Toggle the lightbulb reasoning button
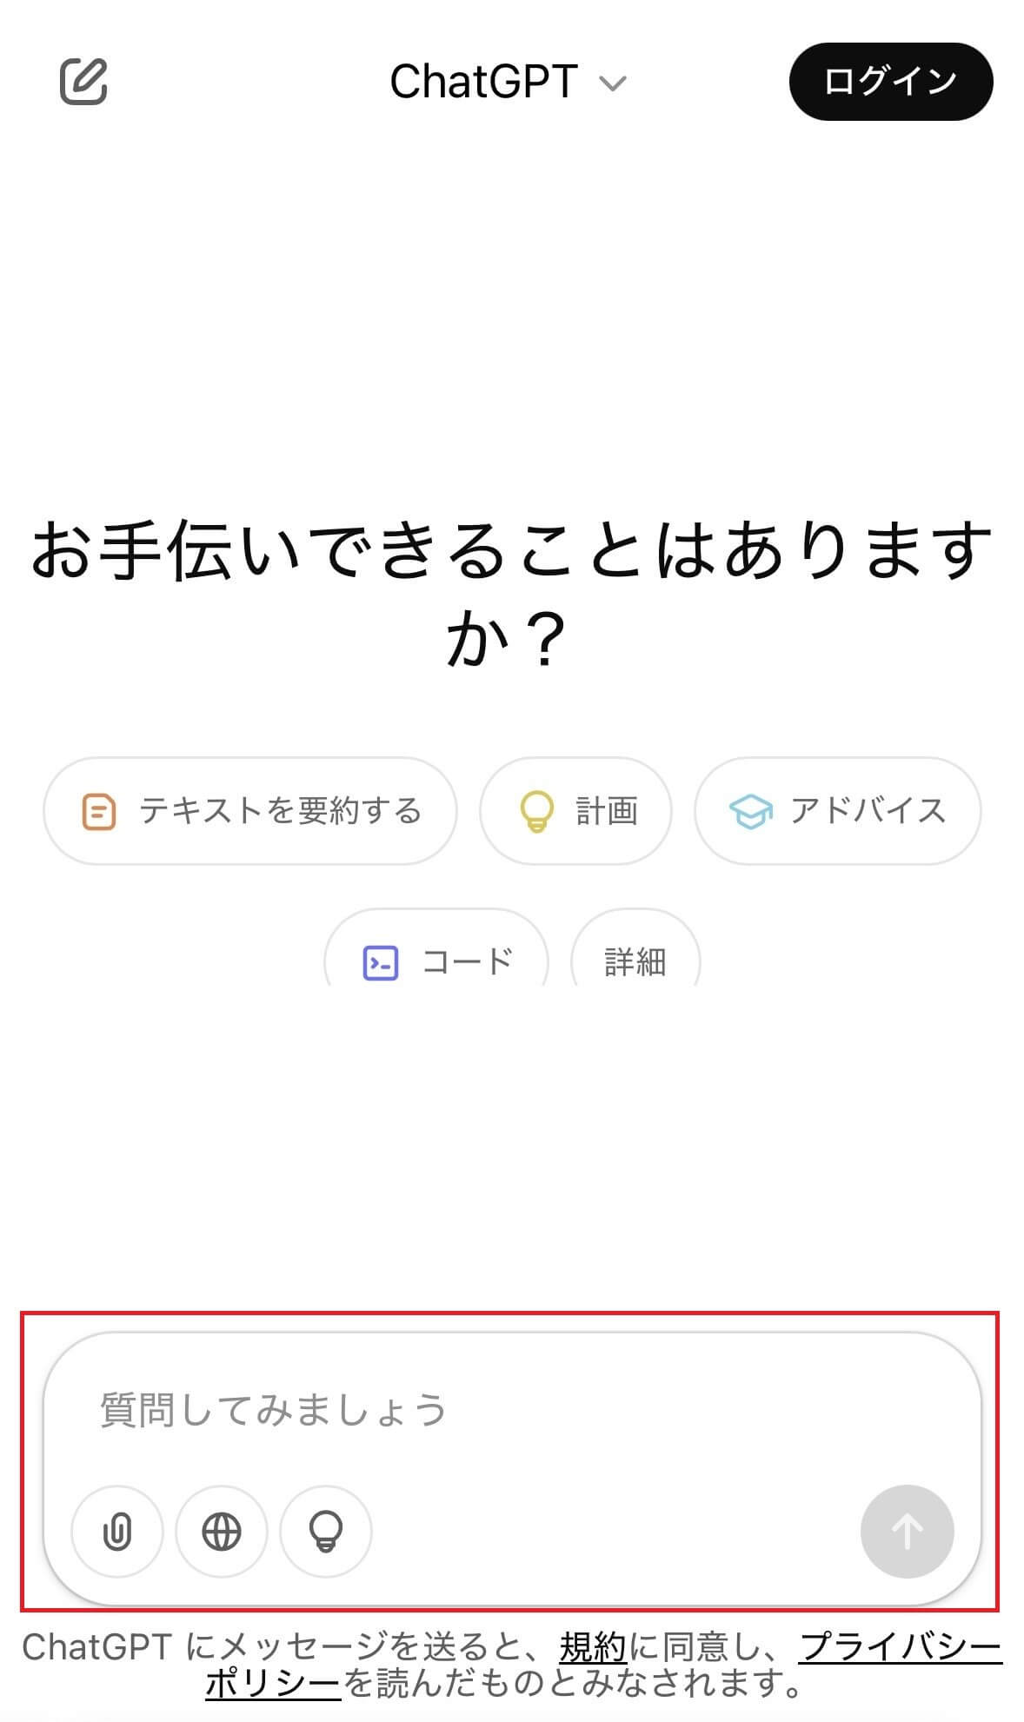1024x1722 pixels. click(x=326, y=1532)
